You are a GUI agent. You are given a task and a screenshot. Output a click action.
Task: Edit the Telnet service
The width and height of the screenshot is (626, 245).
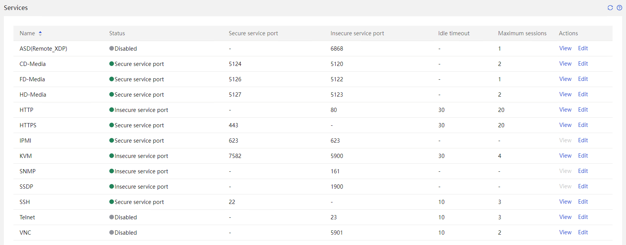(583, 217)
